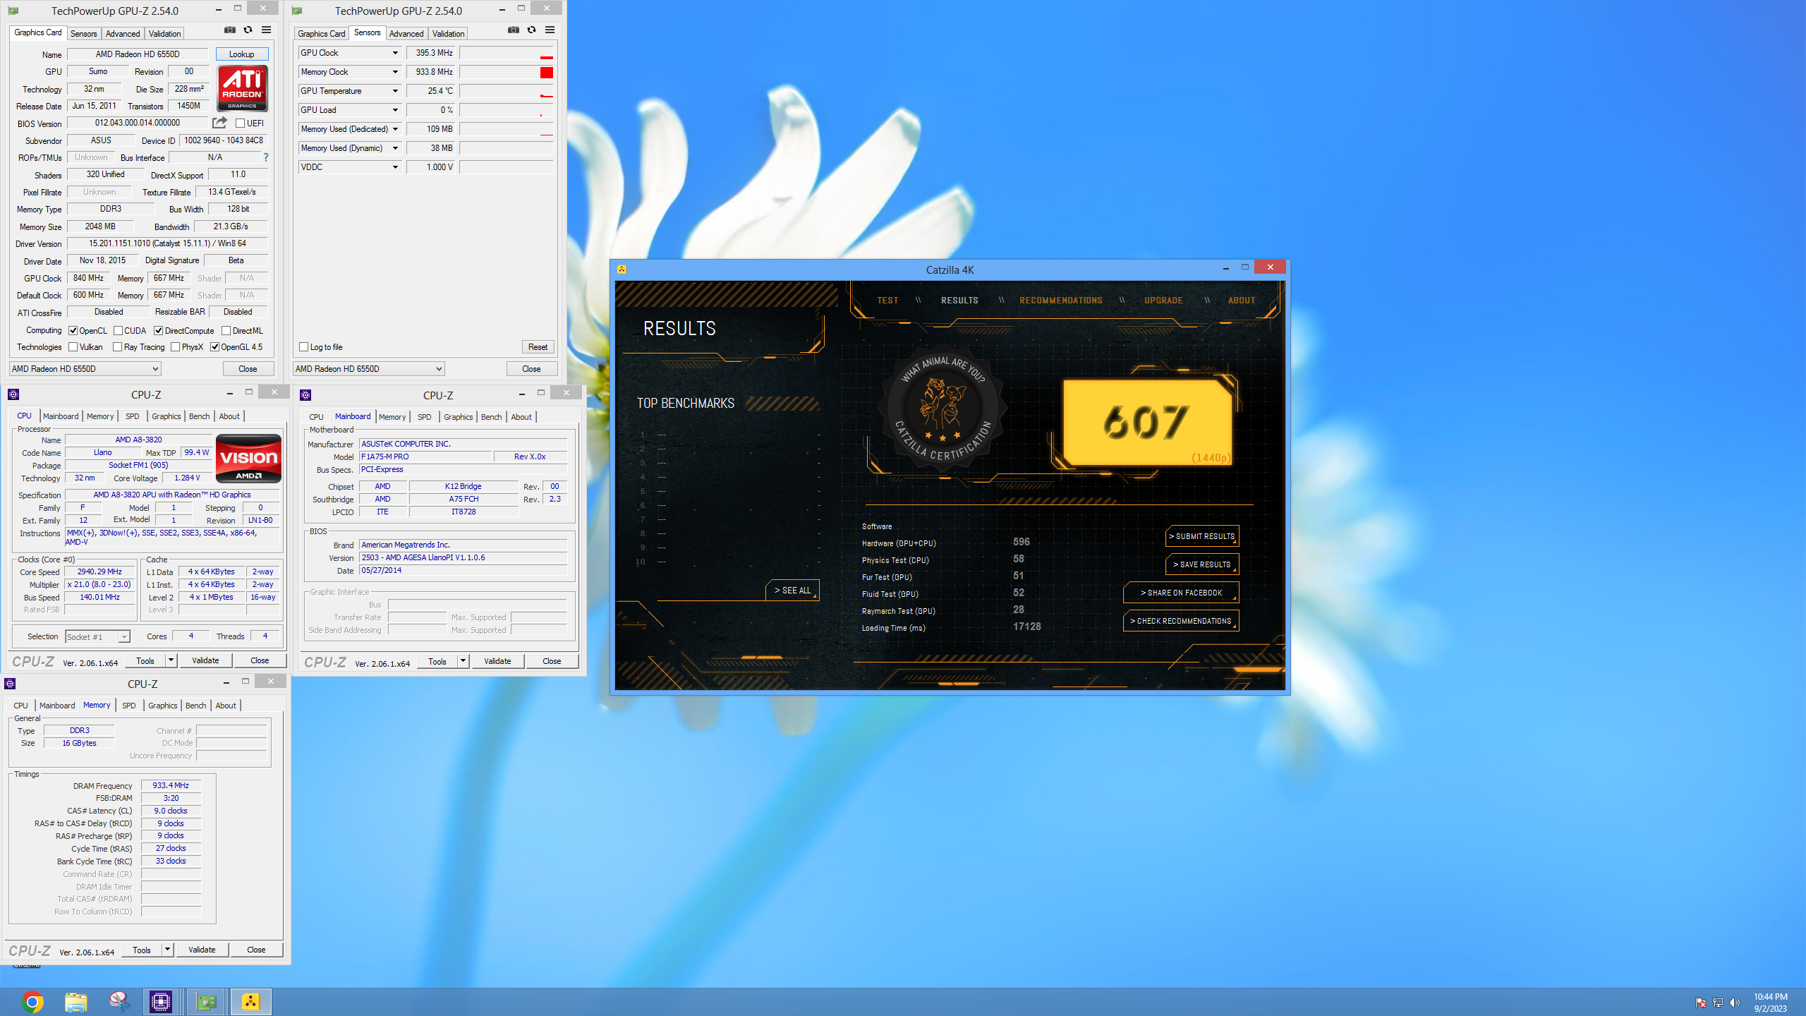This screenshot has height=1016, width=1806.
Task: Open Validation tab in GPU-Z Sensors window
Action: (x=448, y=34)
